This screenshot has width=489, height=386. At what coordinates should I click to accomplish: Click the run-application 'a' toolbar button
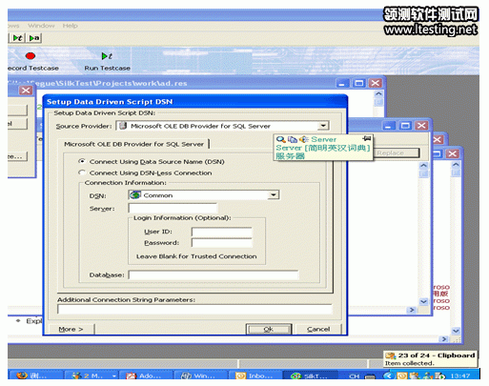[x=34, y=38]
